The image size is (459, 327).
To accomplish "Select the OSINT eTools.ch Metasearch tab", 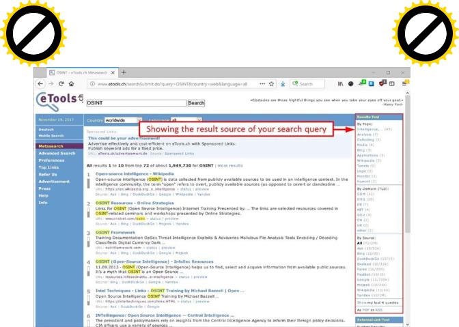I will tap(82, 72).
